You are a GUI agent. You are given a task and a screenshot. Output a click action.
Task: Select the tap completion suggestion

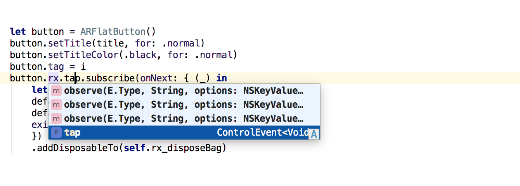[x=184, y=133]
